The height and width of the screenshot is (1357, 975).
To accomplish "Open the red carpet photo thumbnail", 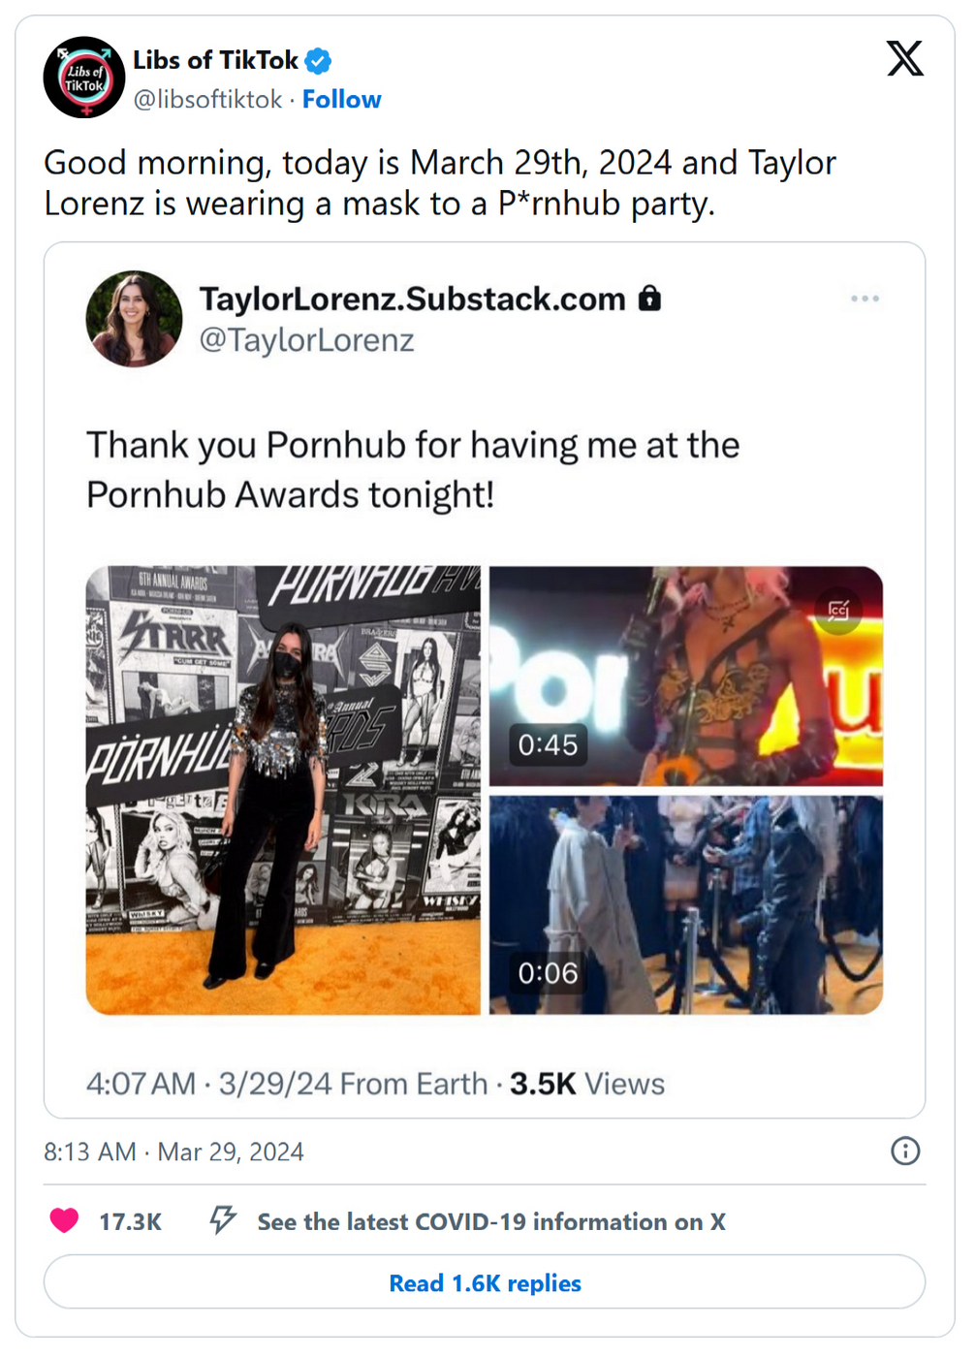I will (x=283, y=790).
